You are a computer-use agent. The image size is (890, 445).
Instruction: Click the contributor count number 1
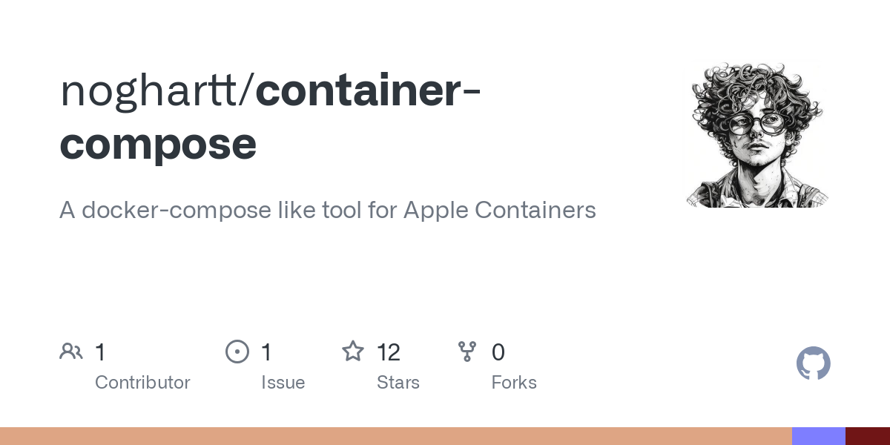click(x=100, y=352)
